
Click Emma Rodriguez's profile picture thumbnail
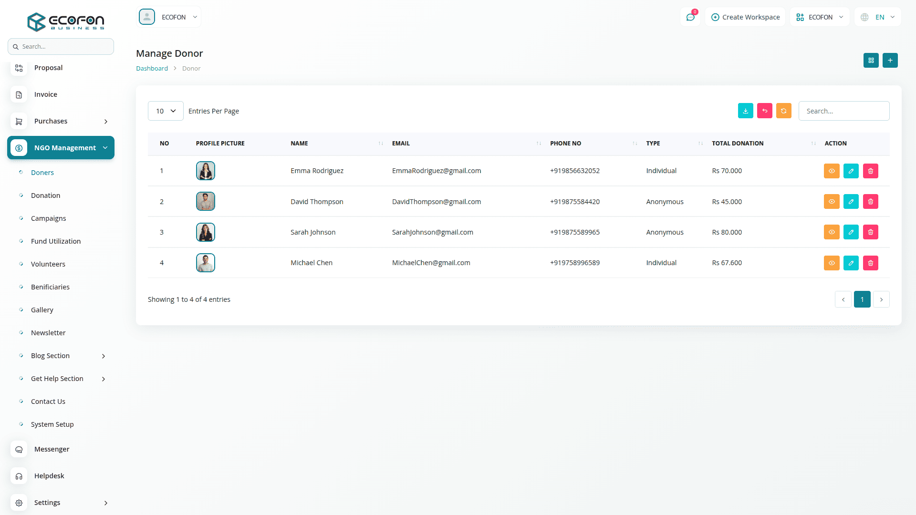tap(205, 171)
